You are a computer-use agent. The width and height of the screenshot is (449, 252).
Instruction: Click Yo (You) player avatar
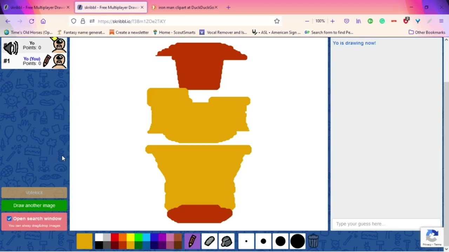click(59, 61)
